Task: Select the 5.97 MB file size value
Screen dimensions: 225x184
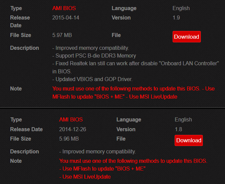Action: 62,35
